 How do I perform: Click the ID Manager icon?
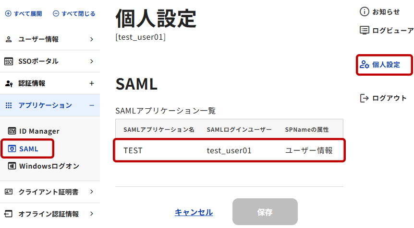click(12, 131)
